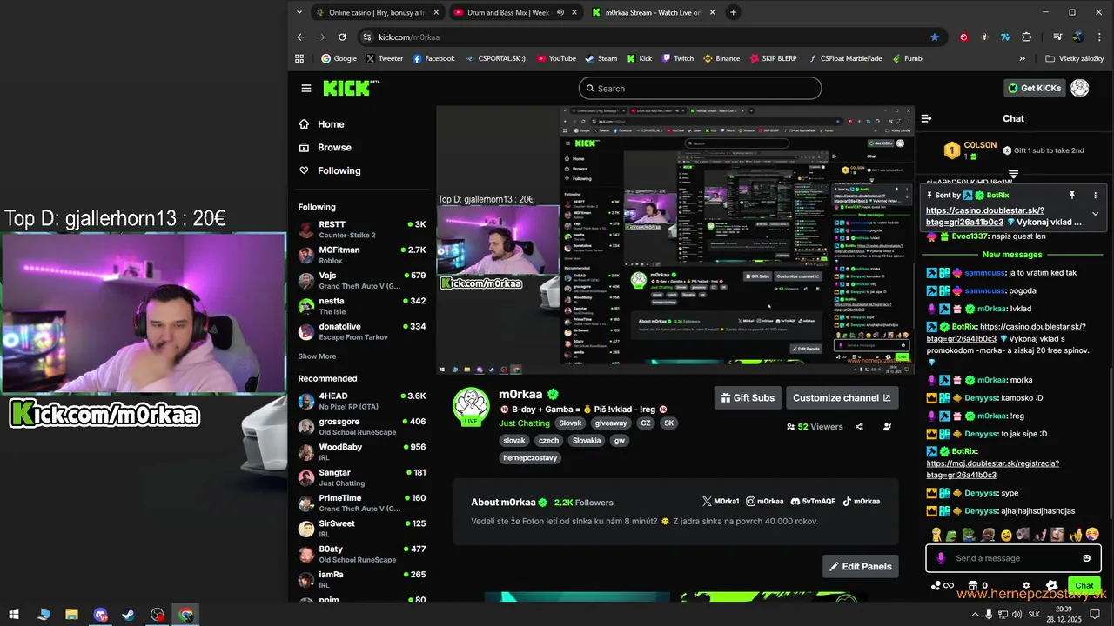Image resolution: width=1114 pixels, height=626 pixels.
Task: Go to Home in Kick sidebar
Action: [x=321, y=124]
